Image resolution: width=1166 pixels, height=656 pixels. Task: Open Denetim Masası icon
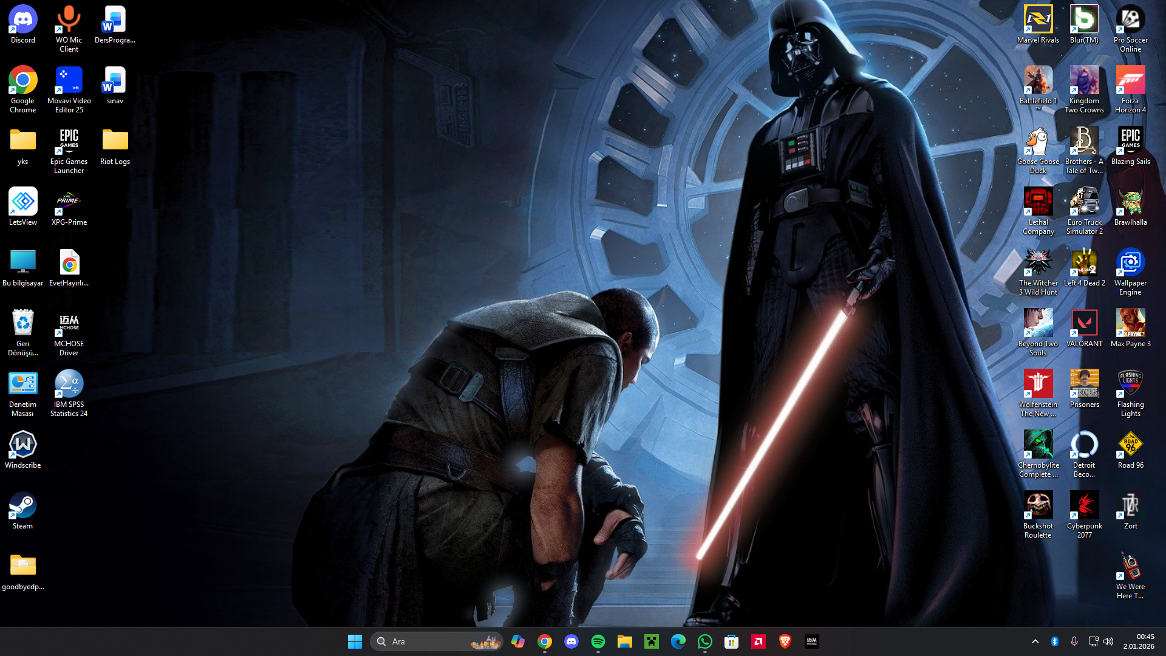(23, 393)
